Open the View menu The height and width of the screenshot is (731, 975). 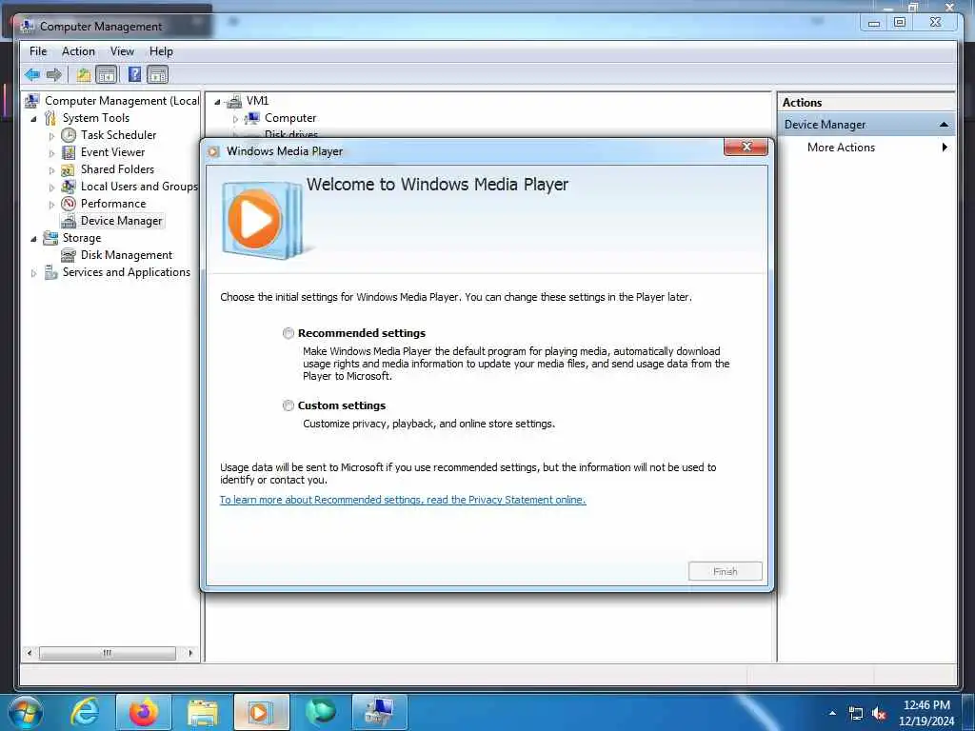coord(122,51)
